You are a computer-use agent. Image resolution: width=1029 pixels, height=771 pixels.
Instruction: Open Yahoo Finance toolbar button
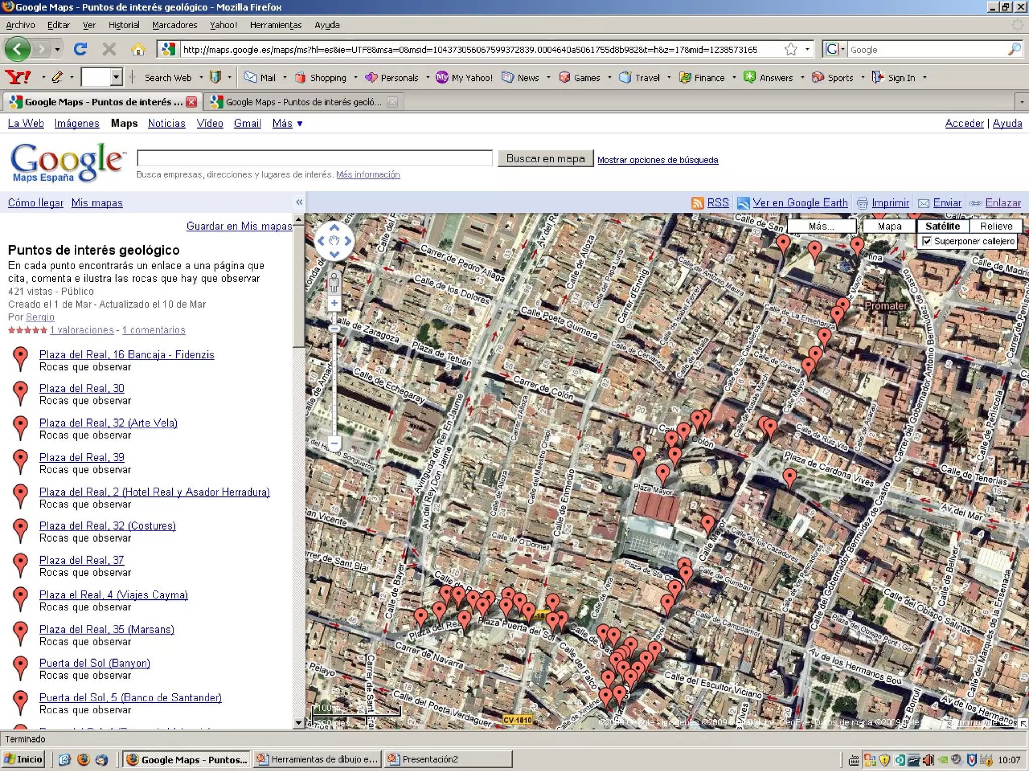click(702, 77)
